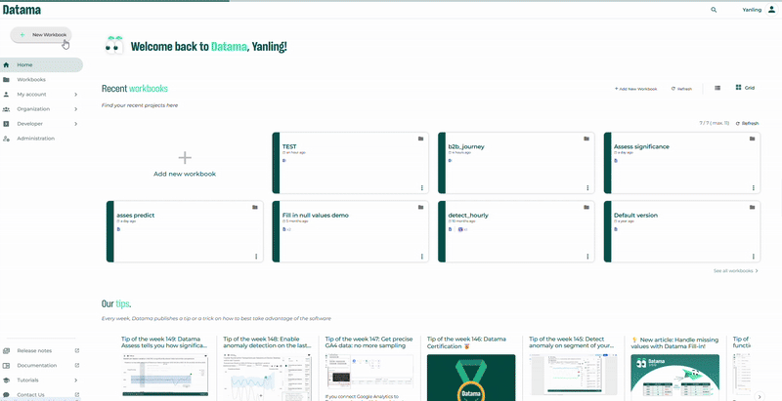Click the Developer sidebar icon

[6, 124]
